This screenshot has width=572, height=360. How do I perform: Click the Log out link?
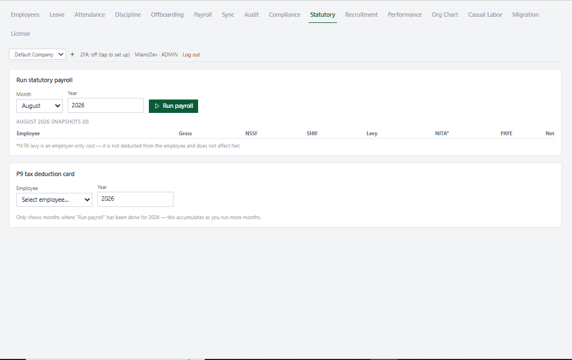(191, 55)
